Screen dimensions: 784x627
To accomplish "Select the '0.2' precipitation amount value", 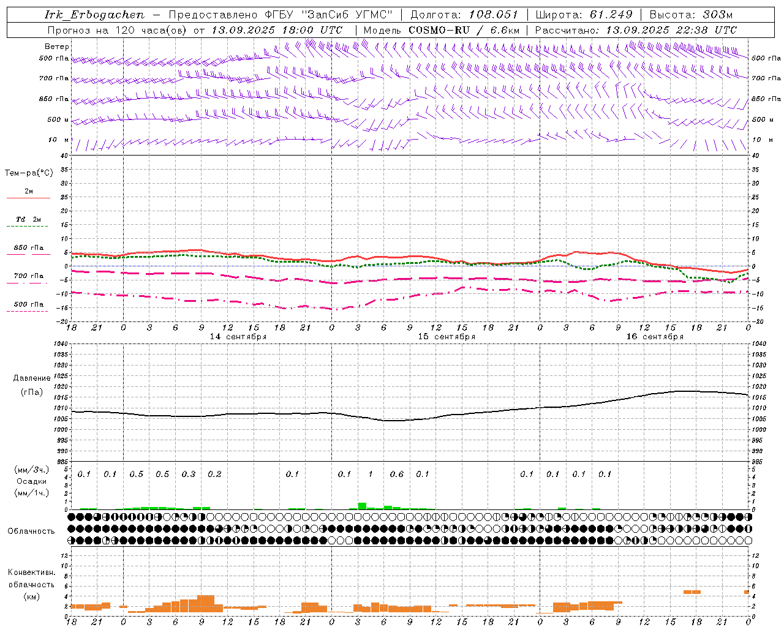I will click(x=214, y=475).
